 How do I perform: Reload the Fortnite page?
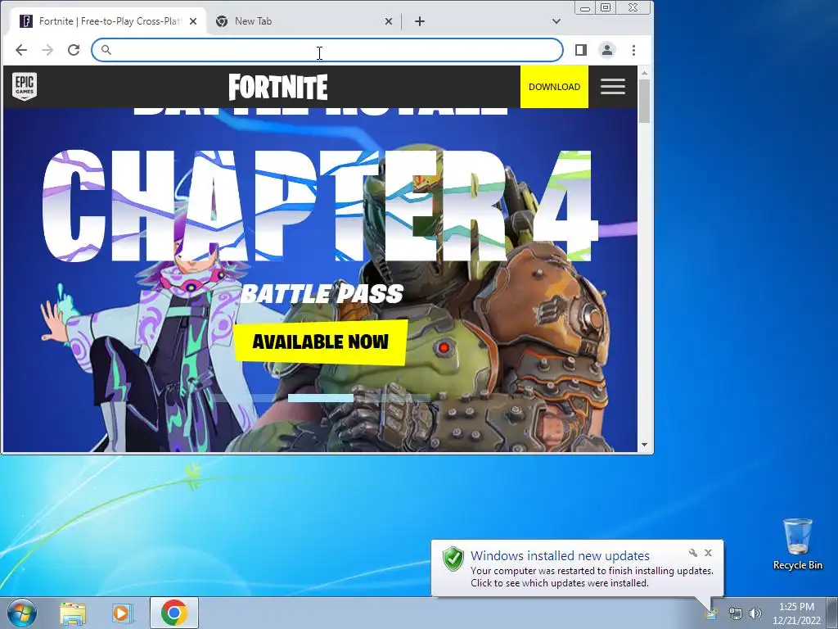(74, 50)
